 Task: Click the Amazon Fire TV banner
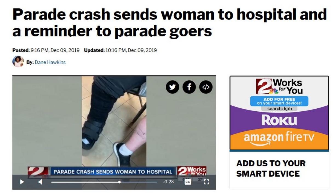279,138
